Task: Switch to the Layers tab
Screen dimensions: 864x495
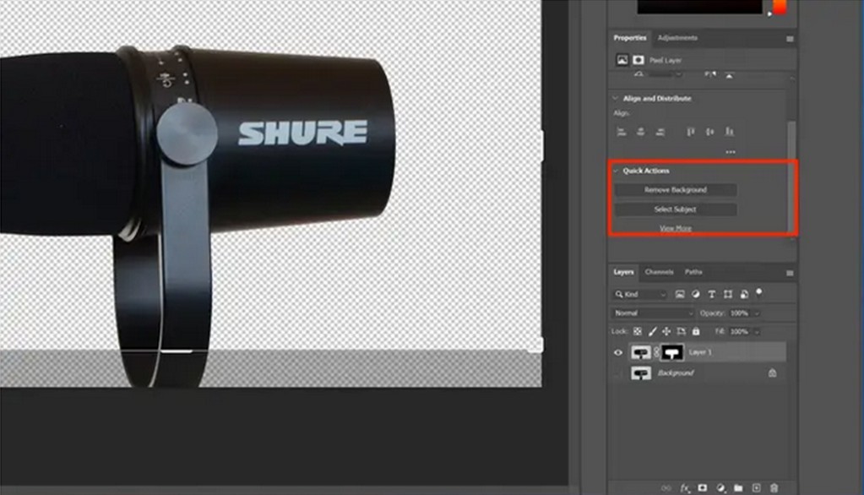Action: [x=623, y=272]
